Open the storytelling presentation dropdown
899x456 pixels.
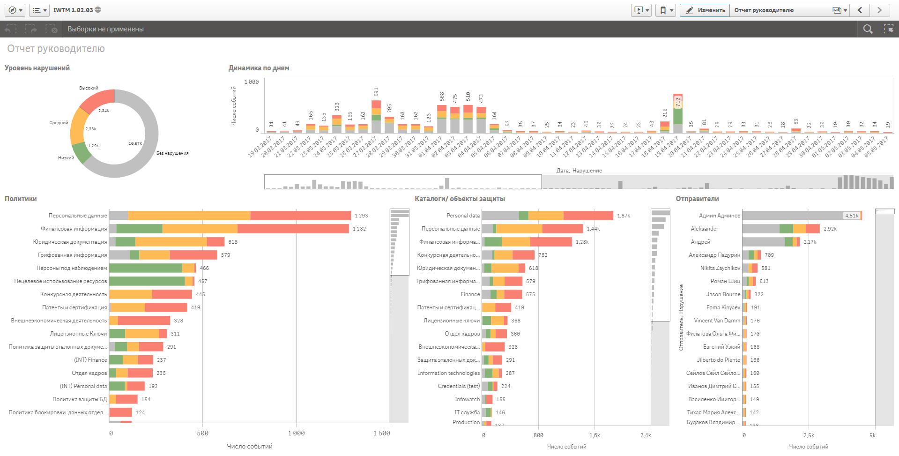pyautogui.click(x=641, y=10)
